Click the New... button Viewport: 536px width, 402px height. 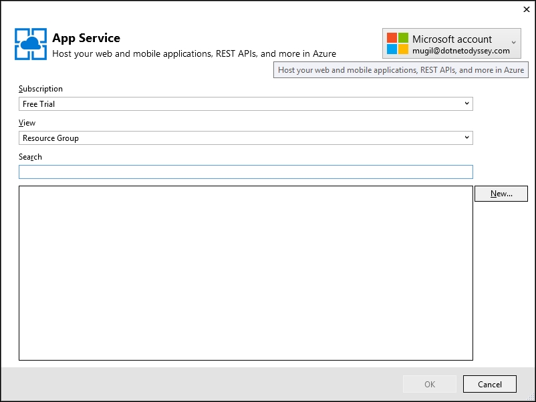[x=501, y=194]
